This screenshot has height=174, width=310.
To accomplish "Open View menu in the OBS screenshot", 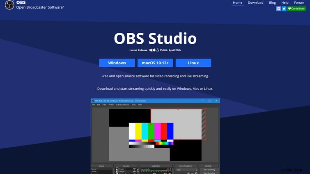I will [104, 105].
